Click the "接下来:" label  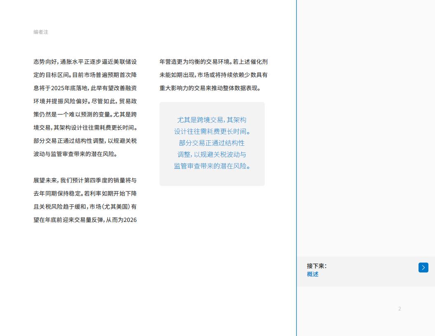tap(316, 266)
